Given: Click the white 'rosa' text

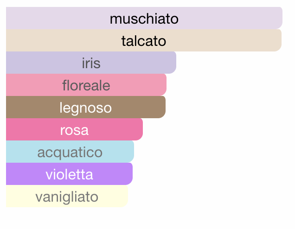Looking at the screenshot, I should click(74, 130).
